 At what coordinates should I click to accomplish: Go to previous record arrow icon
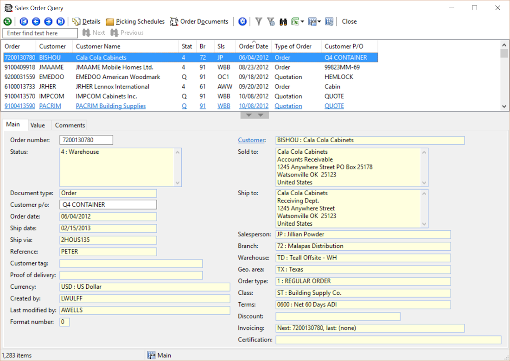pyautogui.click(x=36, y=21)
